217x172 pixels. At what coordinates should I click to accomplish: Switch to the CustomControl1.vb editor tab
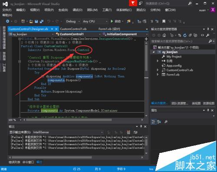point(73,29)
